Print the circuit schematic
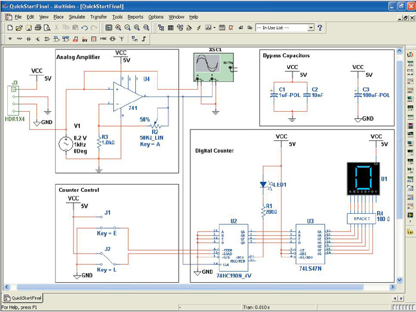This screenshot has height=312, width=416. [38, 27]
